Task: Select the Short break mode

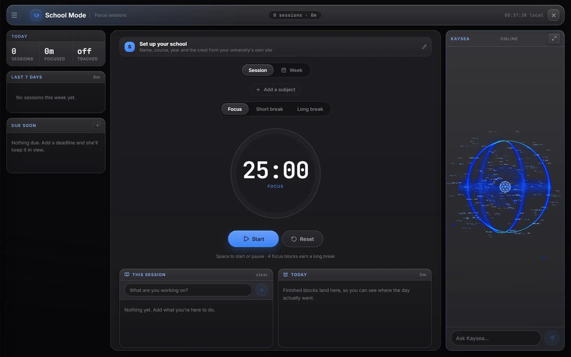Action: [x=269, y=109]
